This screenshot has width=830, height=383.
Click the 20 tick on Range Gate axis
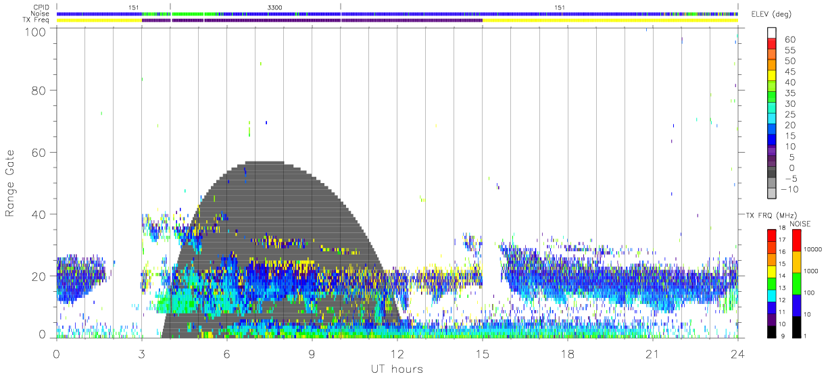click(x=39, y=276)
